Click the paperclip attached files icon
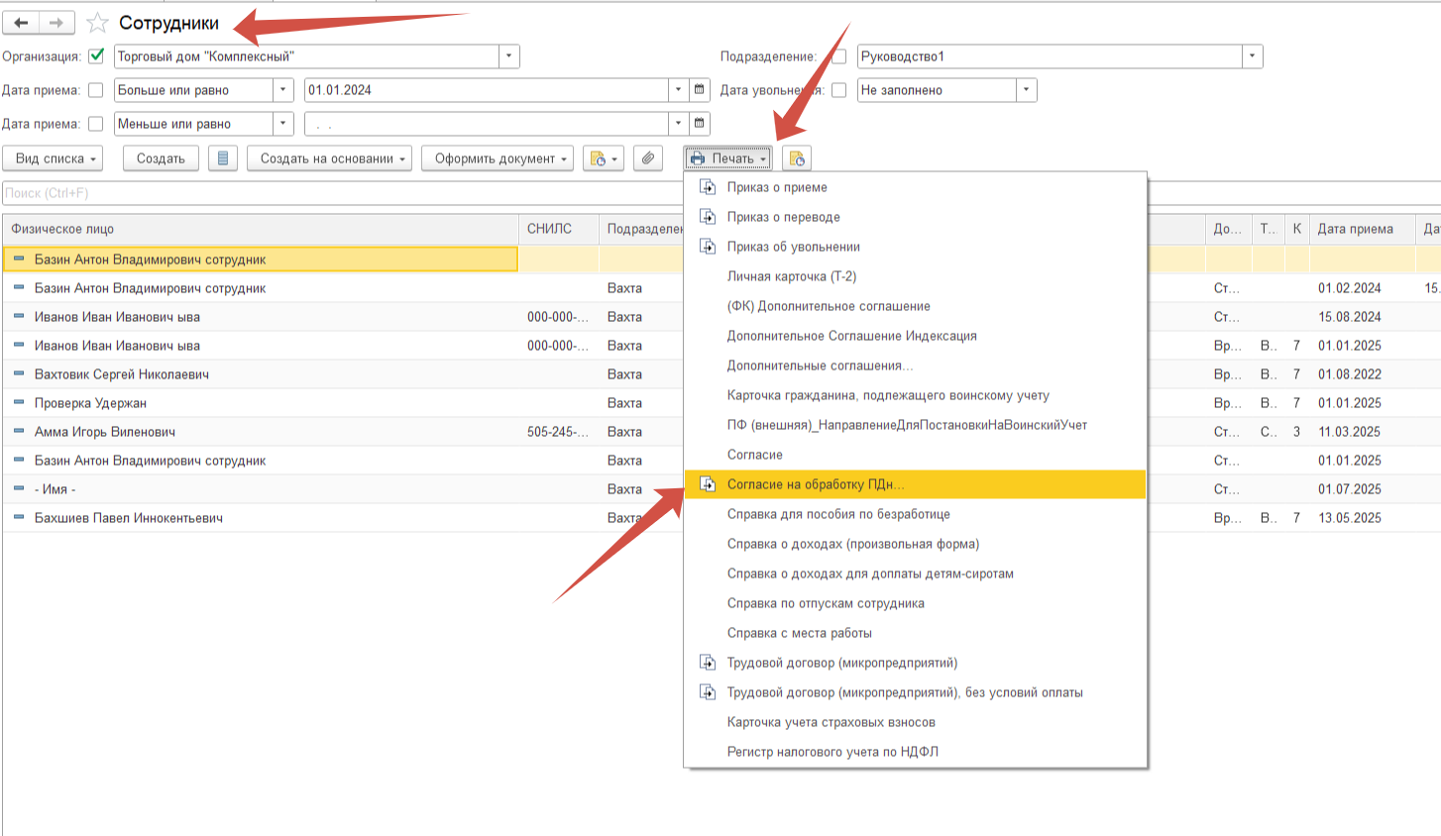 [x=647, y=158]
